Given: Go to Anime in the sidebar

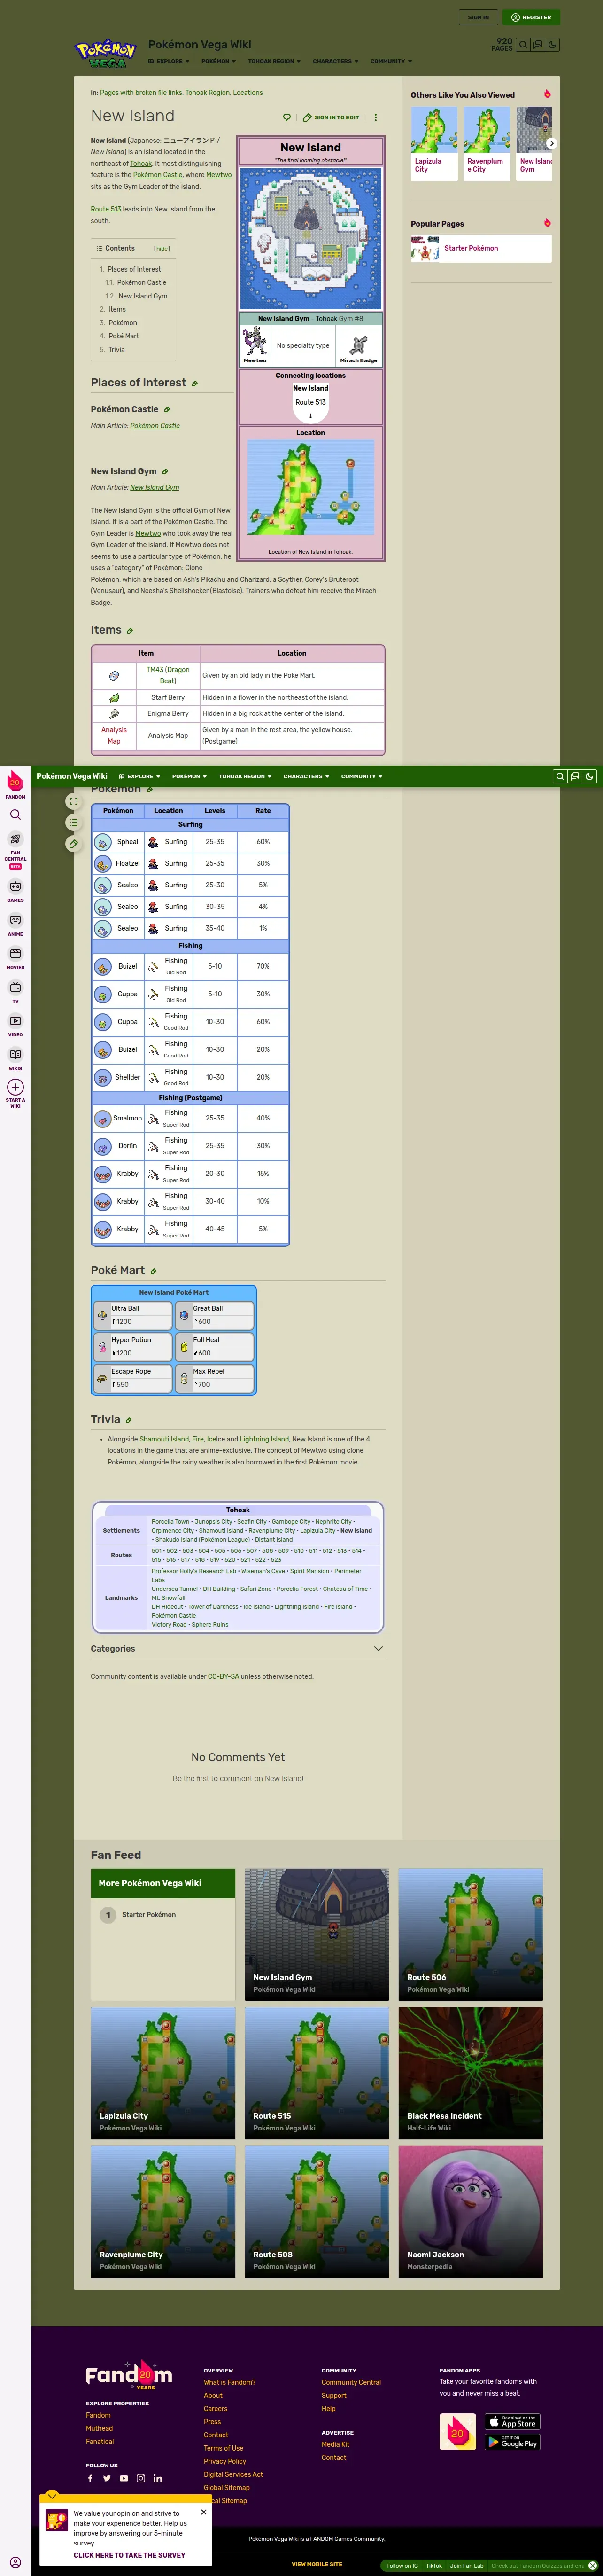Looking at the screenshot, I should pos(15,924).
